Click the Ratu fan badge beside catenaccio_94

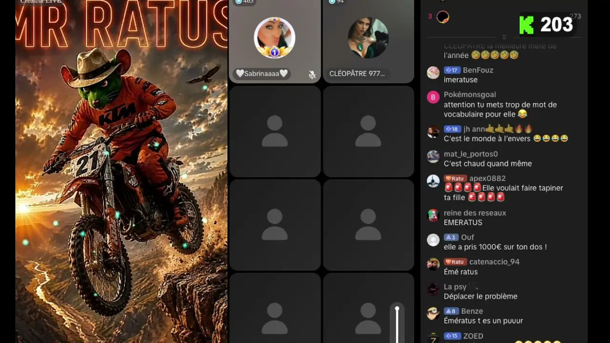(455, 262)
